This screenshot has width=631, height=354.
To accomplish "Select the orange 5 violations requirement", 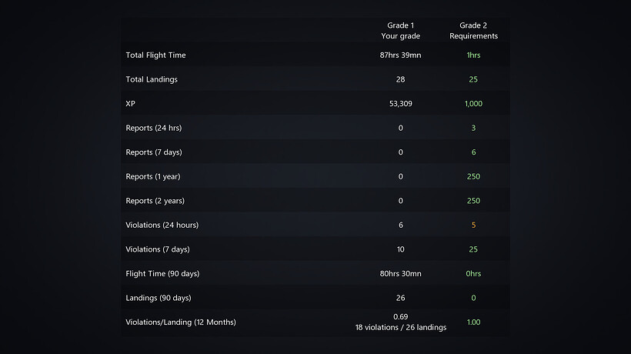I will [x=473, y=225].
